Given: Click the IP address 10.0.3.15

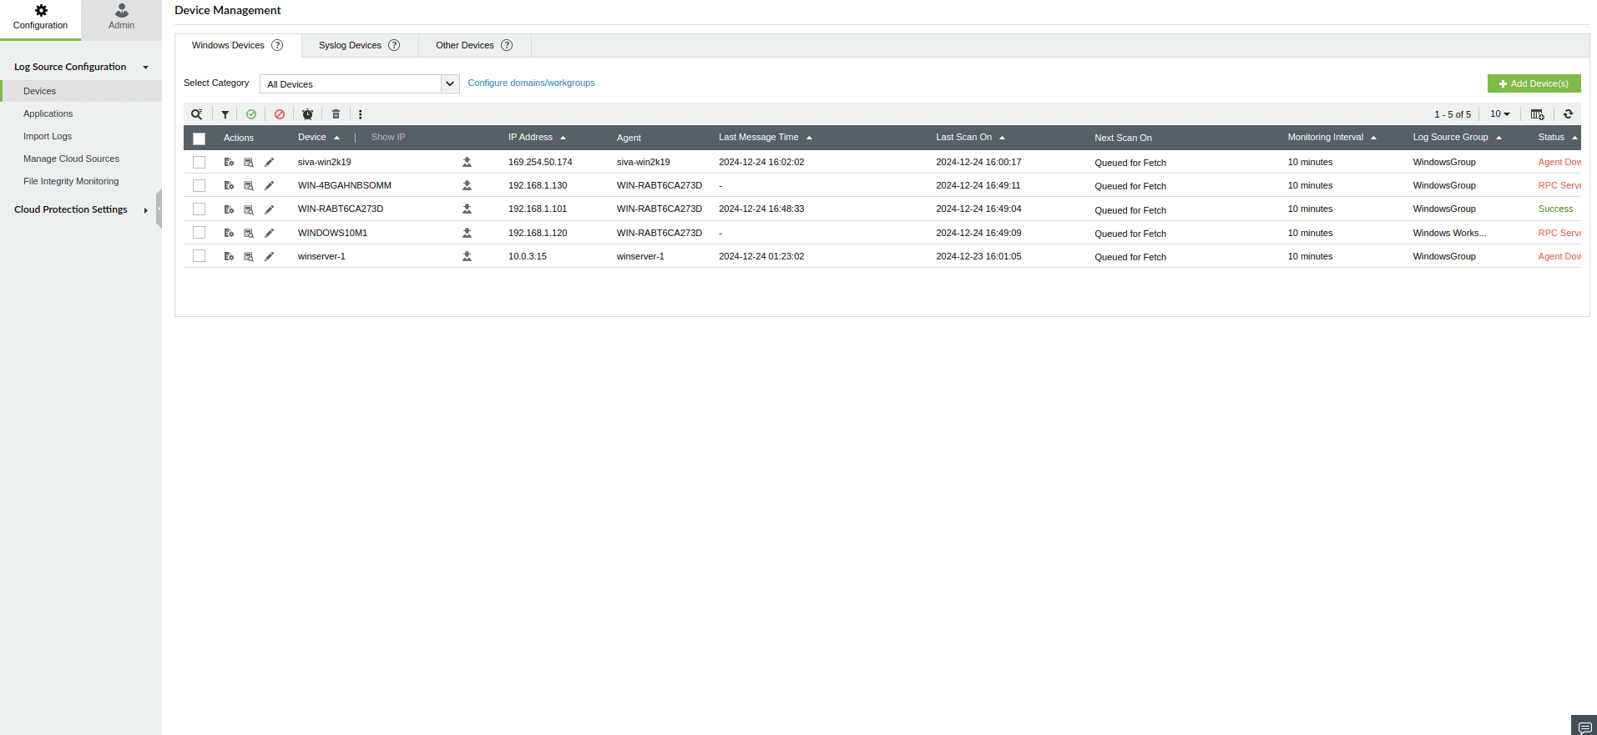Looking at the screenshot, I should point(528,256).
